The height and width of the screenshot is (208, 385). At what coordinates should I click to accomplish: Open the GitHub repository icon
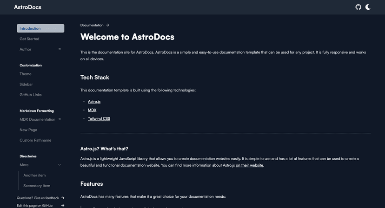tap(358, 7)
